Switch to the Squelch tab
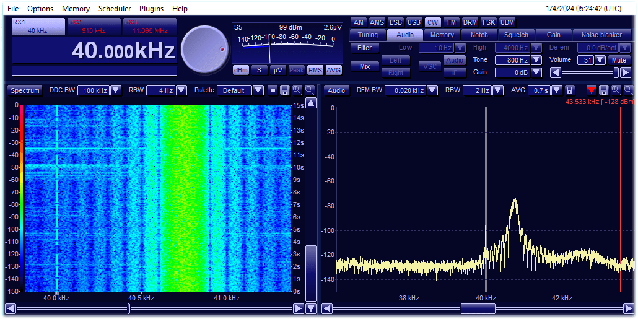 click(516, 35)
